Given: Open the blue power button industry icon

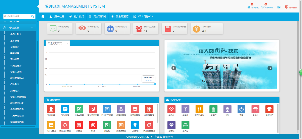Looking at the screenshot, I should 241,109.
